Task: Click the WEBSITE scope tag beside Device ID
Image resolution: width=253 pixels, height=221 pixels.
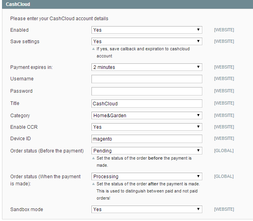Action: (224, 138)
